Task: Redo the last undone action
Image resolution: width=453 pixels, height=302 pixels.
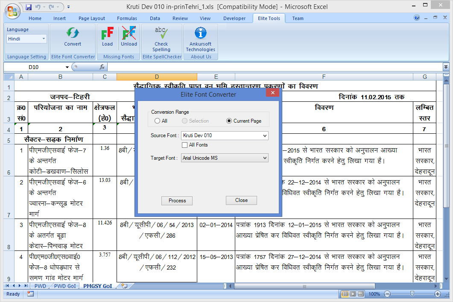Action: click(x=51, y=7)
